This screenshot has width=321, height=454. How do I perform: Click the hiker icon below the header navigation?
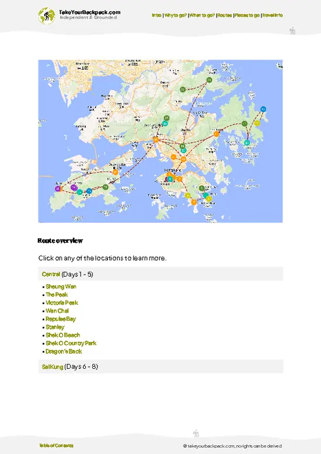[x=292, y=31]
